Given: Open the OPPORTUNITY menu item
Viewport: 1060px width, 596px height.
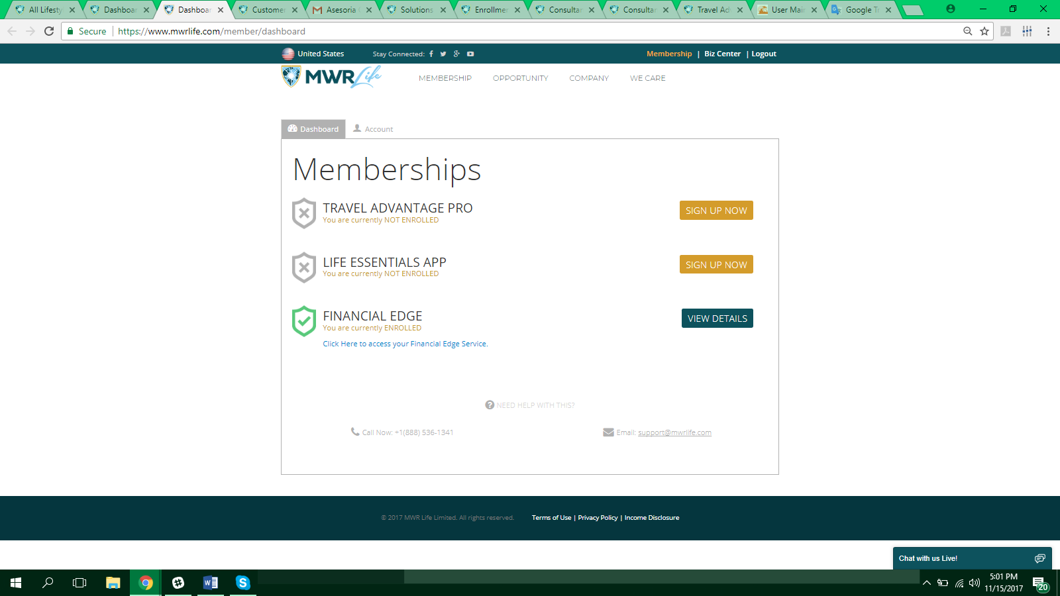Looking at the screenshot, I should (521, 78).
